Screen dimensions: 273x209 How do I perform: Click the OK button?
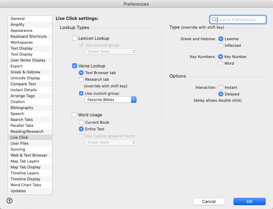pyautogui.click(x=249, y=201)
